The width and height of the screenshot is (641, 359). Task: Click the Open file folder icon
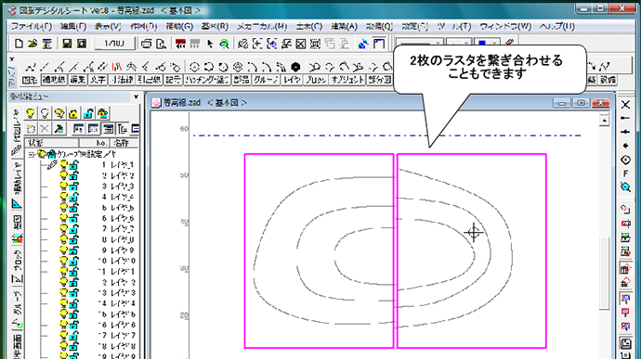33,44
